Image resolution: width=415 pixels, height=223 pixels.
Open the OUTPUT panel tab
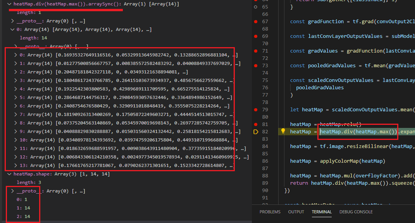click(296, 212)
